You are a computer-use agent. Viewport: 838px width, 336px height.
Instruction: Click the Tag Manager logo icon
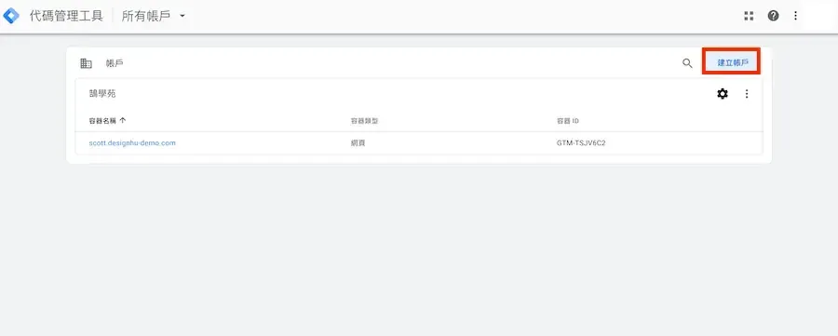click(x=10, y=16)
